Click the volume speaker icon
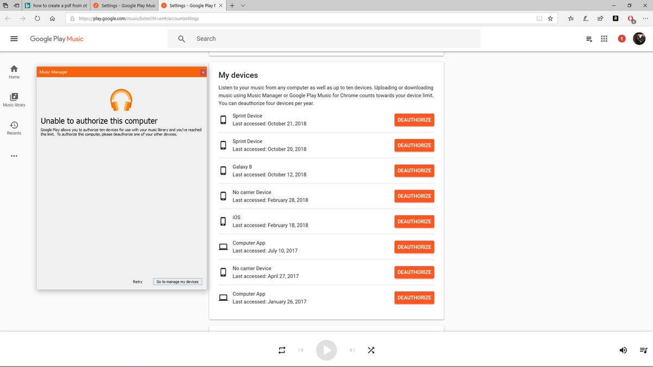 623,350
